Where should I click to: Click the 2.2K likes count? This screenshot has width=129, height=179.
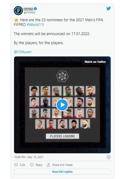22,165
